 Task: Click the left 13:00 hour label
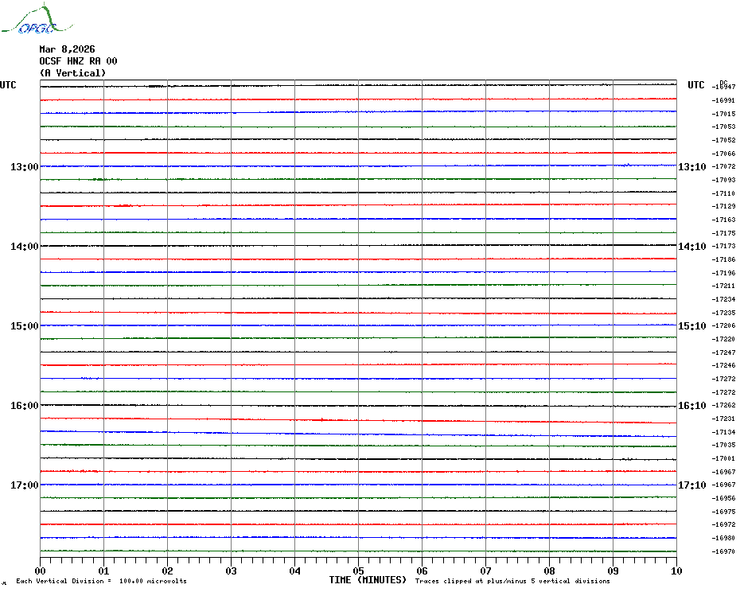pos(24,167)
